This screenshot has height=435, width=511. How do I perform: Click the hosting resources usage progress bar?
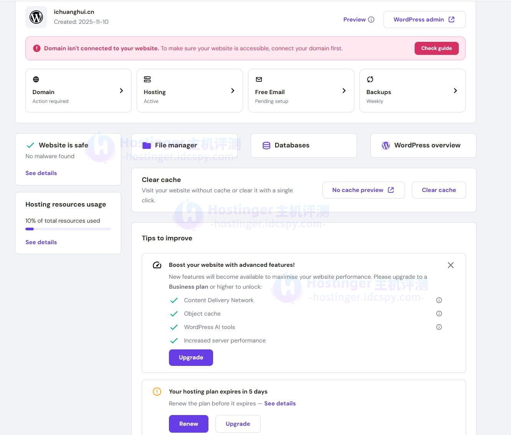coord(68,229)
